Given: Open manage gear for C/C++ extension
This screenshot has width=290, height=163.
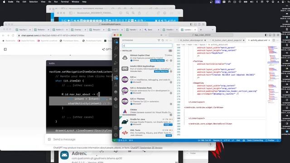Looking at the screenshot, I should pos(171,82).
